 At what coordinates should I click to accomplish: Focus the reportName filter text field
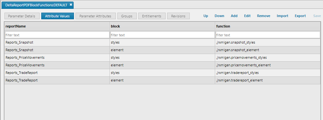click(x=57, y=35)
